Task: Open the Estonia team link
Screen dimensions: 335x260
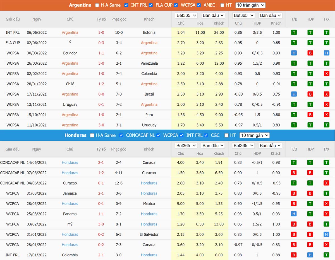Action: pyautogui.click(x=149, y=33)
